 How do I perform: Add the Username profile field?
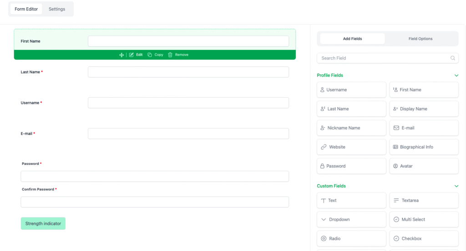[351, 90]
